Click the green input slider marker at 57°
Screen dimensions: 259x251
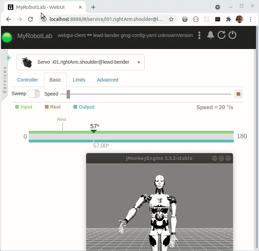tap(94, 131)
